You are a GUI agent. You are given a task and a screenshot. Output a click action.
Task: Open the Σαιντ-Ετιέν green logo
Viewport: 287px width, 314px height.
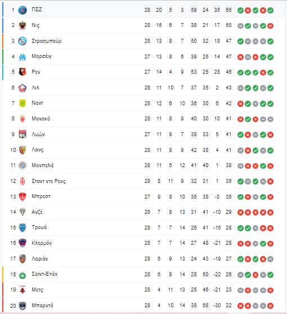(x=23, y=276)
